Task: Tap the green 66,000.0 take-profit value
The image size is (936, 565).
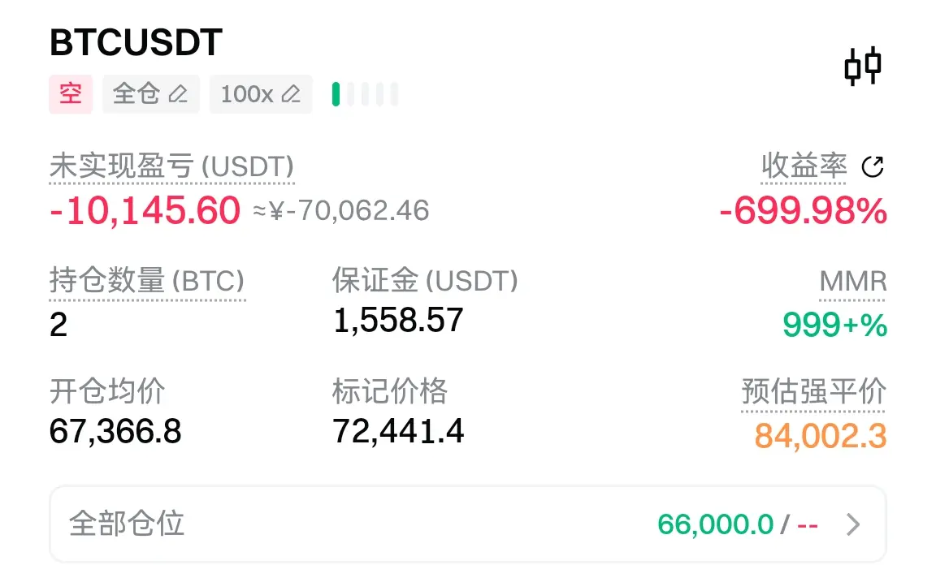Action: tap(715, 524)
